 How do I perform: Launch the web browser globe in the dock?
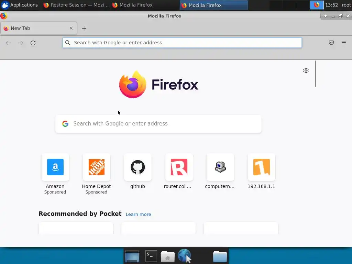(x=185, y=256)
